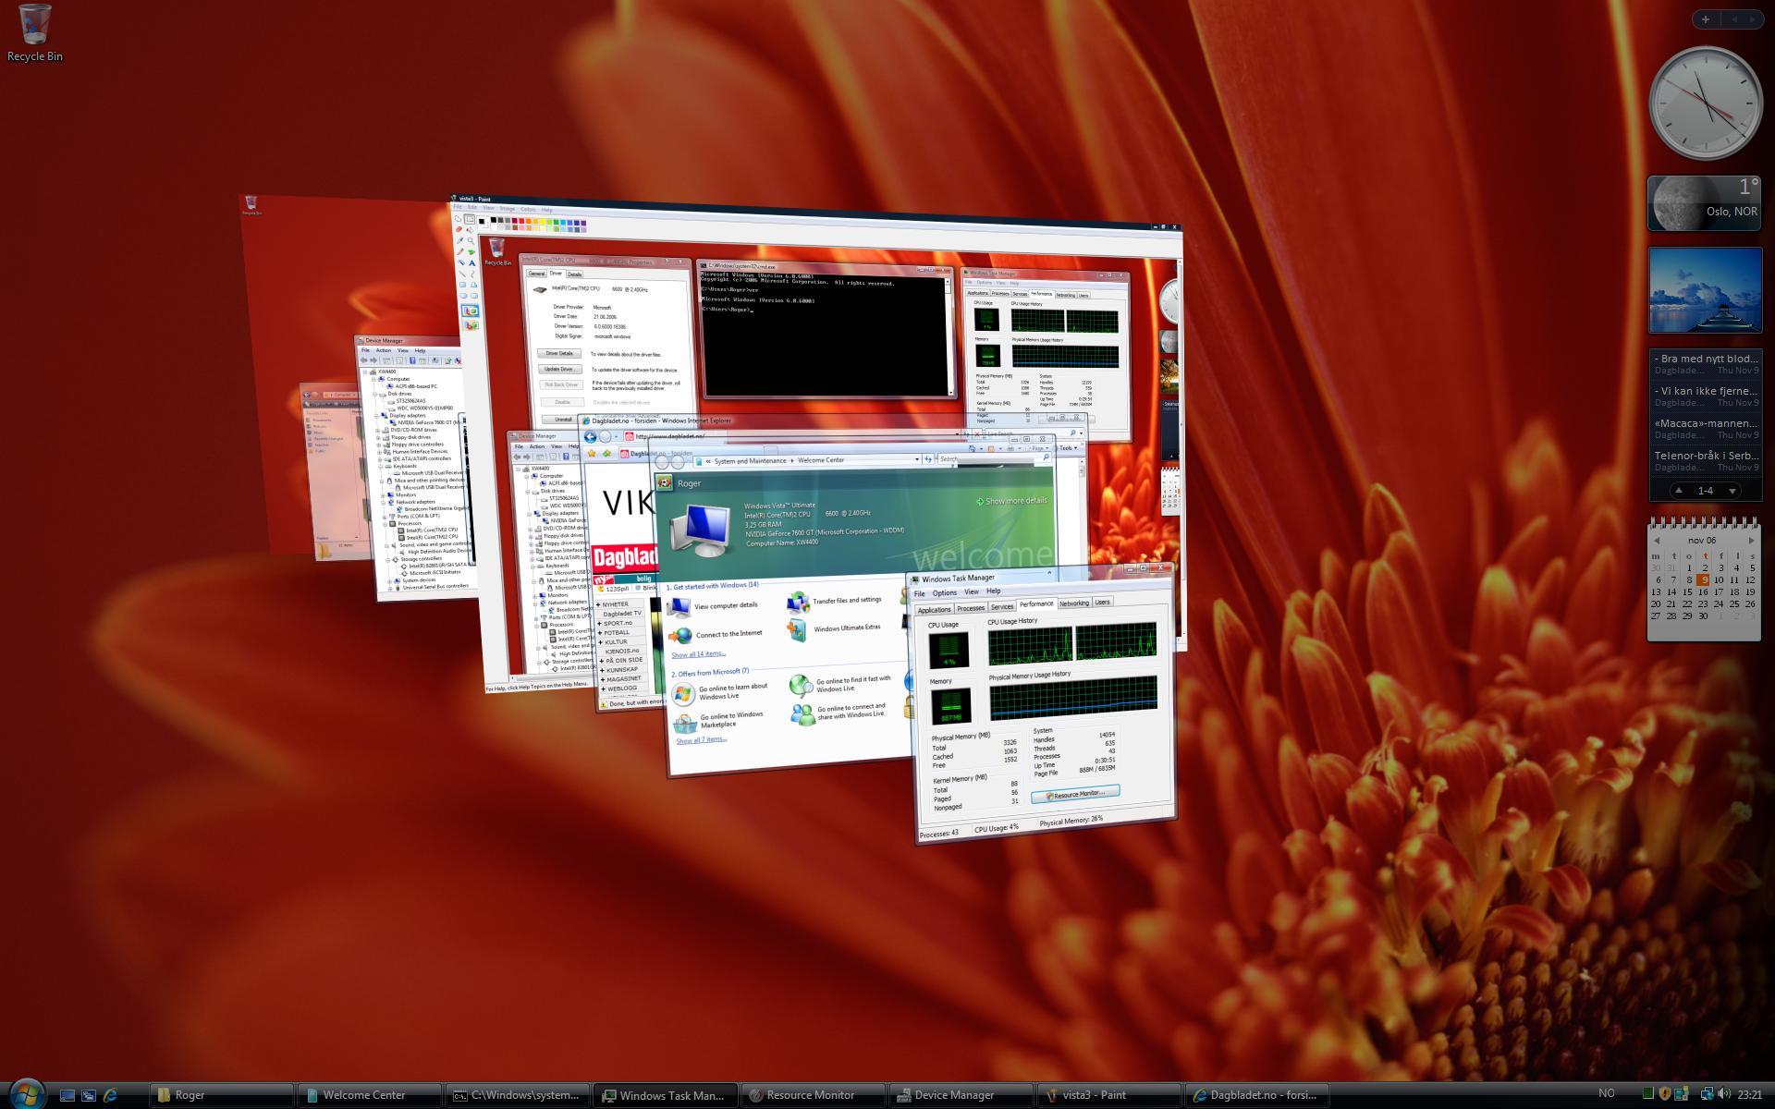Open Options menu in front Task Manager
This screenshot has height=1109, width=1775.
(x=945, y=592)
